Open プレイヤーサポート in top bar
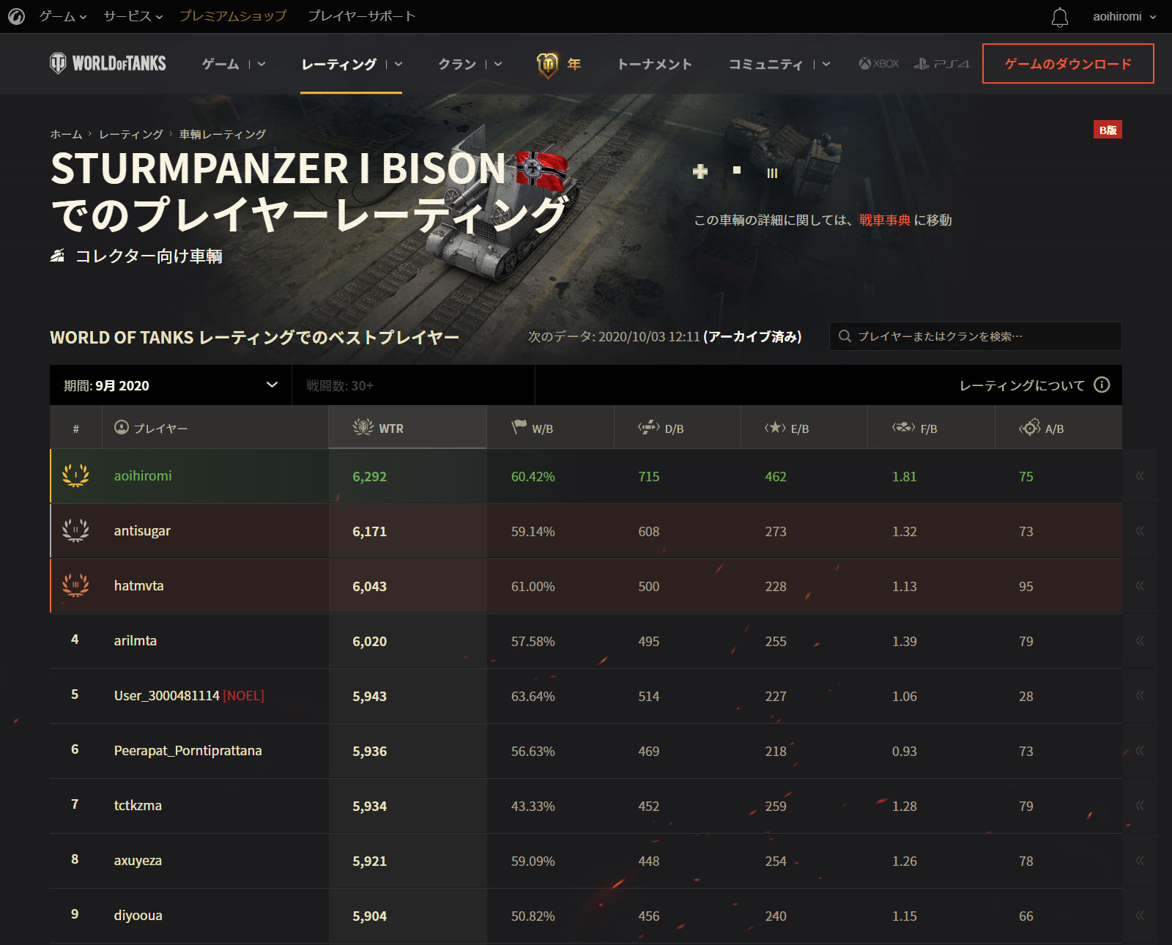The height and width of the screenshot is (945, 1172). click(x=361, y=16)
